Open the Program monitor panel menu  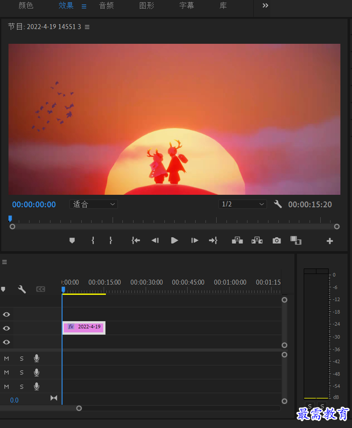click(87, 27)
